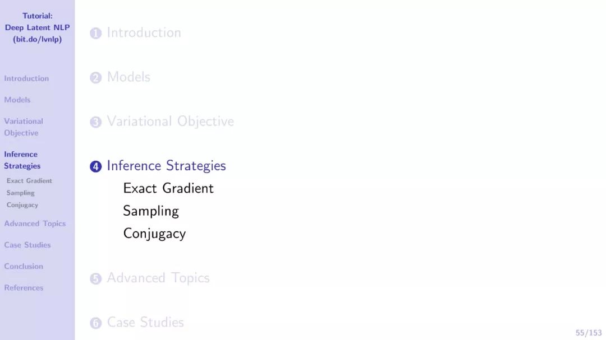Open Sampling subsection in the sidebar

click(21, 193)
